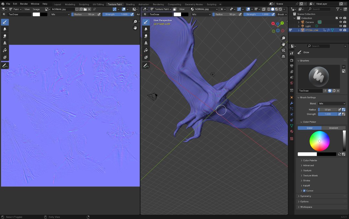349x219 pixels.
Task: Toggle the Cursor checkbox in brush settings
Action: (x=304, y=191)
